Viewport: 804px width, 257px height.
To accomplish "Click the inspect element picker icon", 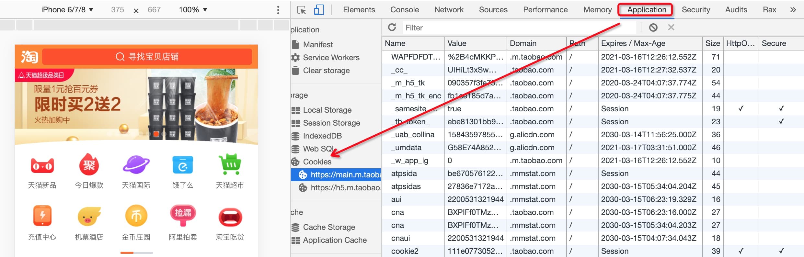I will tap(302, 10).
